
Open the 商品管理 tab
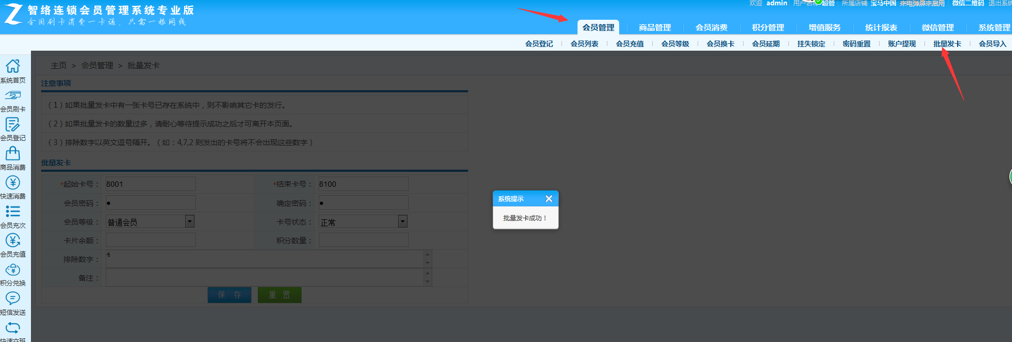[654, 28]
